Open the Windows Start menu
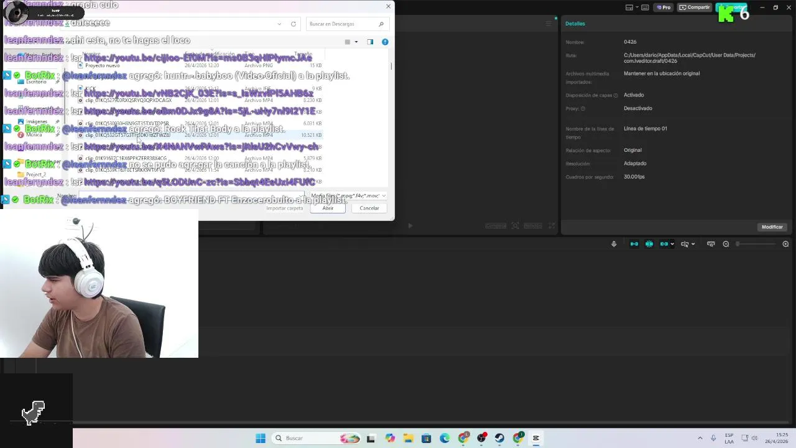 point(261,438)
